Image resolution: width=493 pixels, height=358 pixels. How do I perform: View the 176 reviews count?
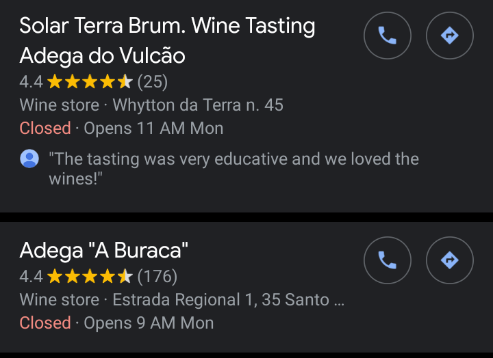[x=157, y=277]
